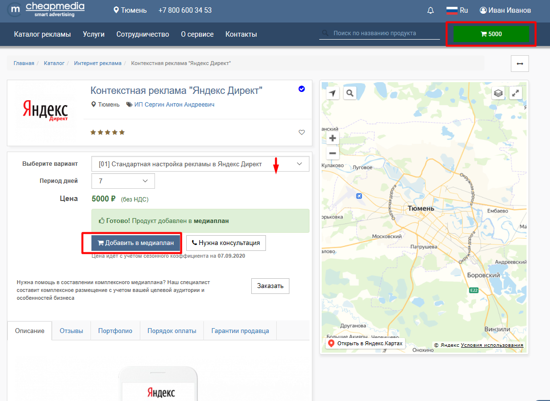Click the map geolocation arrow icon

point(332,93)
